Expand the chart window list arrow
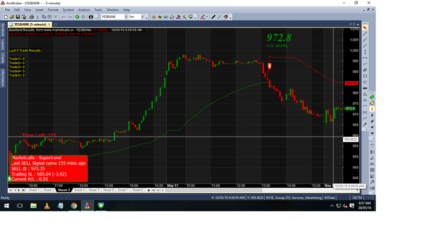This screenshot has height=242, width=433. click(x=358, y=24)
